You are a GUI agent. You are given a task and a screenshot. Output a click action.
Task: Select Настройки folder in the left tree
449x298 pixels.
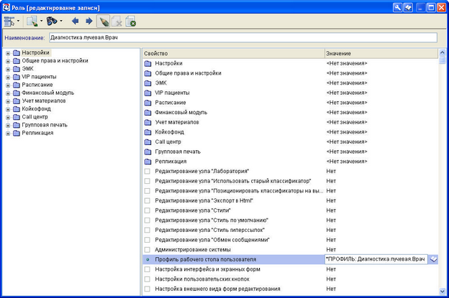35,52
